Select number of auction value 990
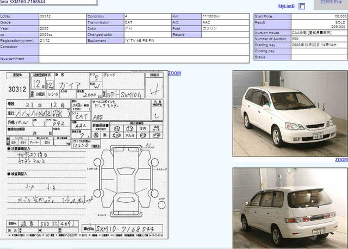 click(x=295, y=39)
